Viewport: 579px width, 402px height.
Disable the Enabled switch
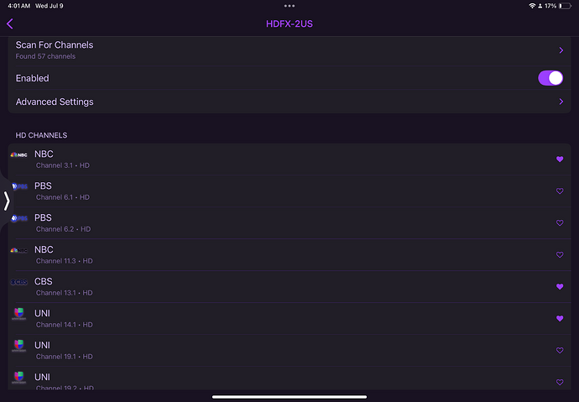tap(550, 78)
